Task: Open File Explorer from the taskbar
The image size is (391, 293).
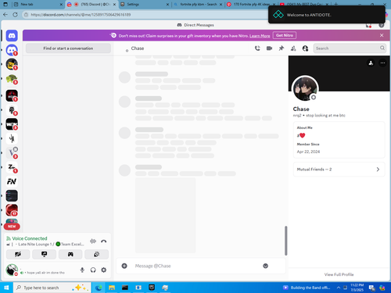Action: pyautogui.click(x=112, y=288)
